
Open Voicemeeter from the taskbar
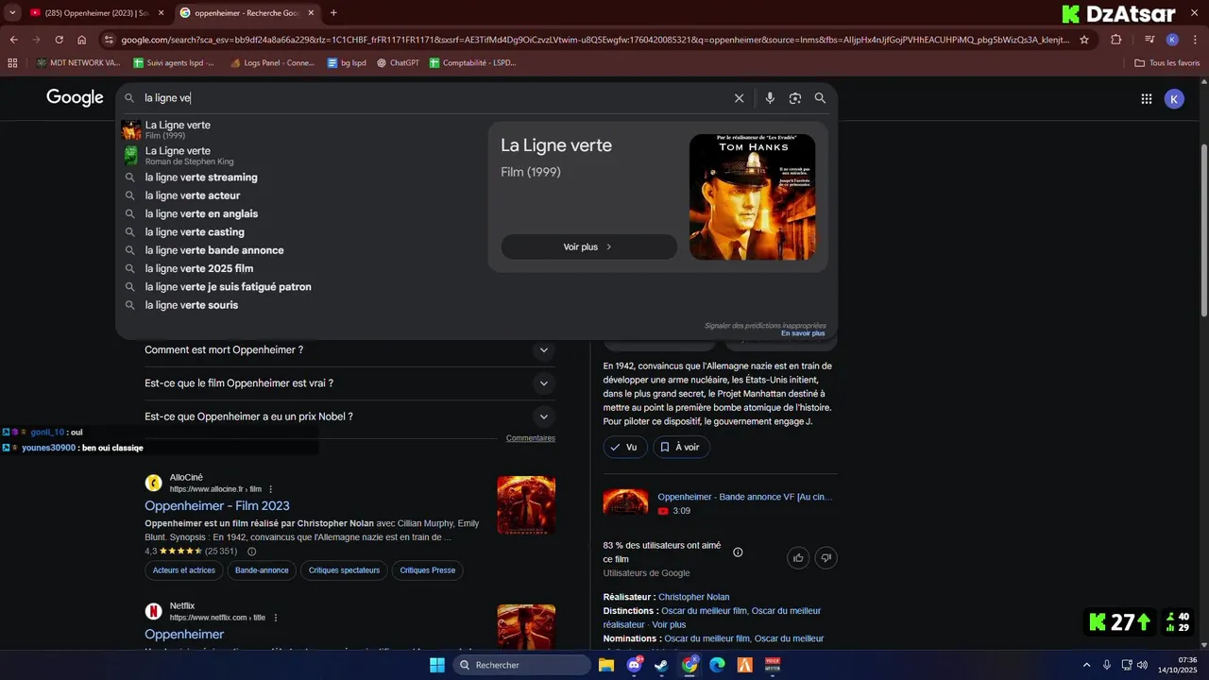click(773, 665)
